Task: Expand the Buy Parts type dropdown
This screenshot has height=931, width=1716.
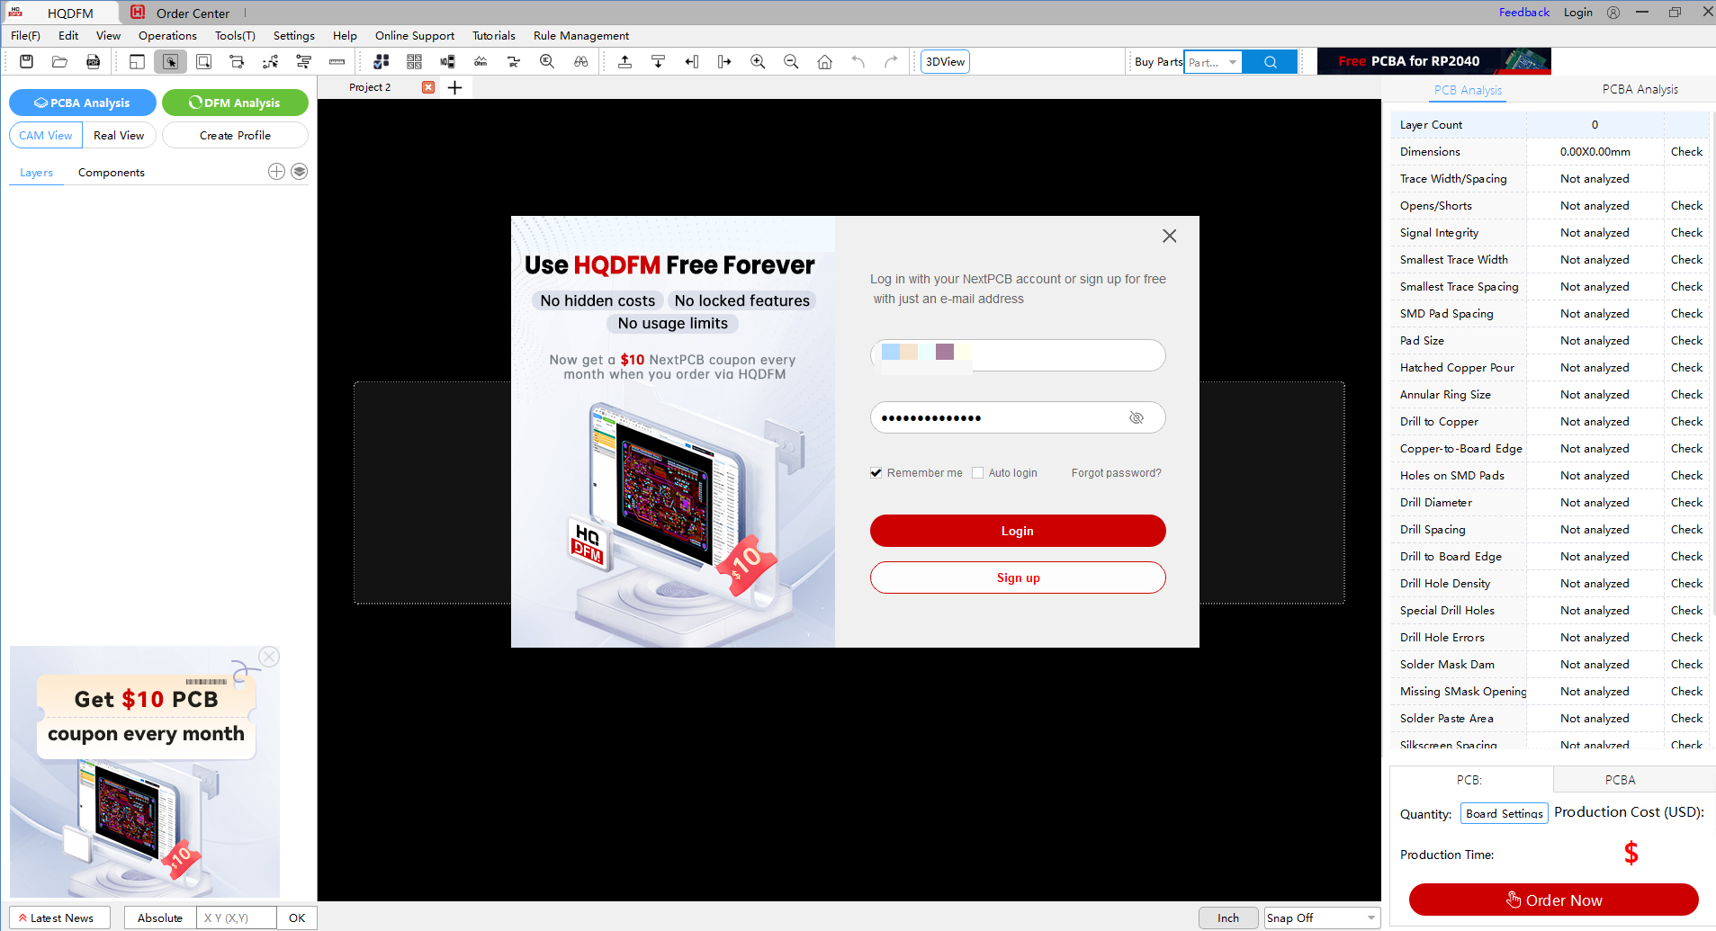Action: pos(1232,62)
